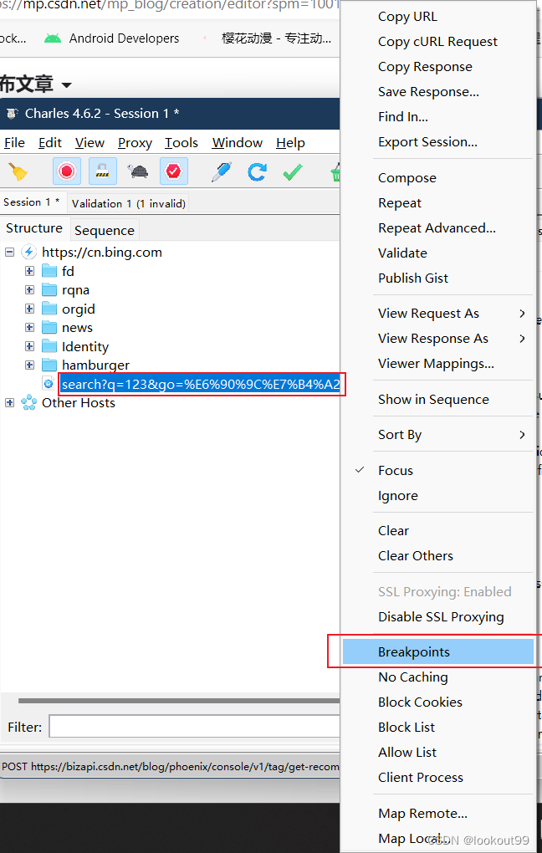
Task: Open the Window menu
Action: pos(238,142)
